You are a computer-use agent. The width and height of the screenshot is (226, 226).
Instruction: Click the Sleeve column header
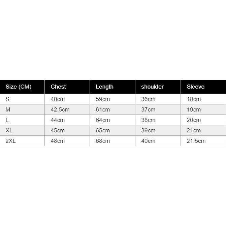195,87
